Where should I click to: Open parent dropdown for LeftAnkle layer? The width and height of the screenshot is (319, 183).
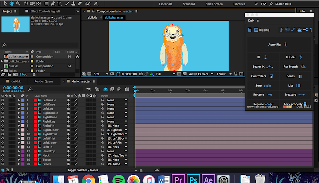coord(117,100)
